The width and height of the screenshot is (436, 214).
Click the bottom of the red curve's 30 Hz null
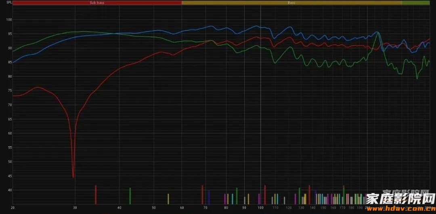point(73,177)
